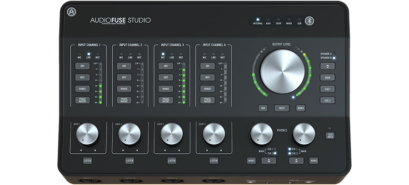Click the INPUT CHANNEL 2 heading
The image size is (409, 185).
[131, 45]
